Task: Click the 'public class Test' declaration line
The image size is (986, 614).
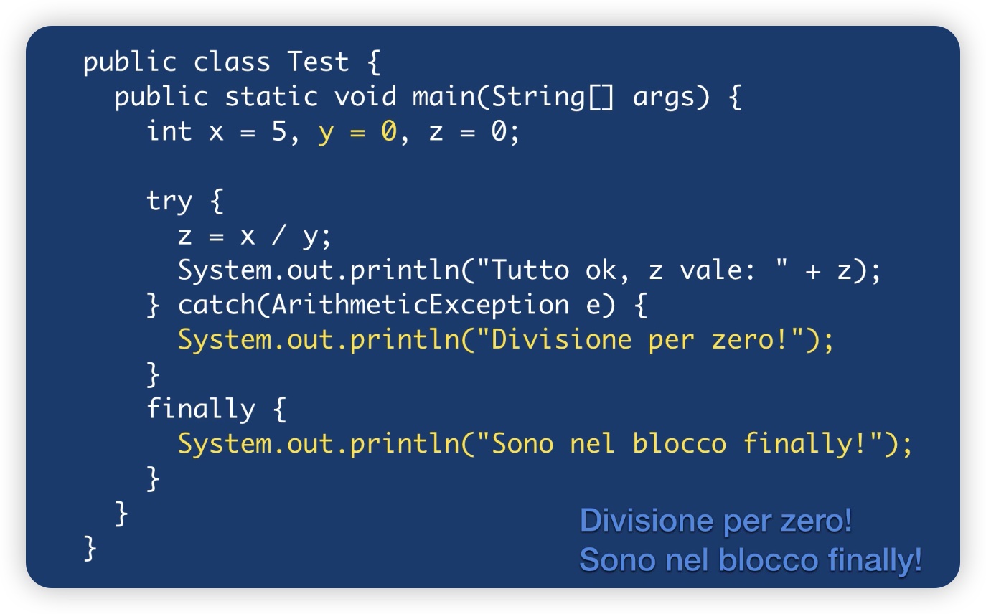Action: click(x=231, y=62)
